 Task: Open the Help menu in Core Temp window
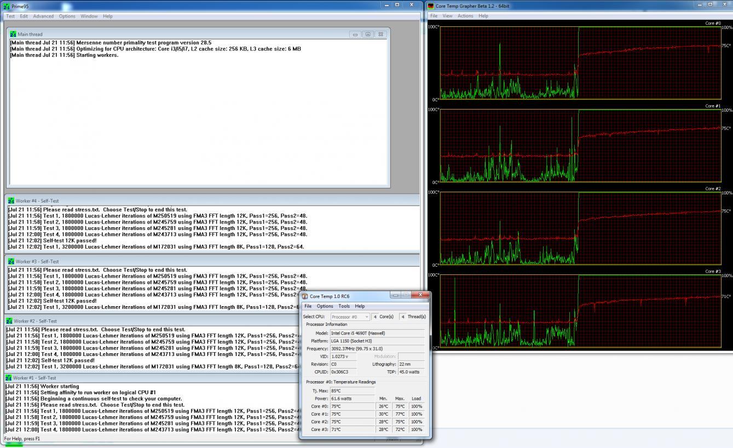click(360, 306)
